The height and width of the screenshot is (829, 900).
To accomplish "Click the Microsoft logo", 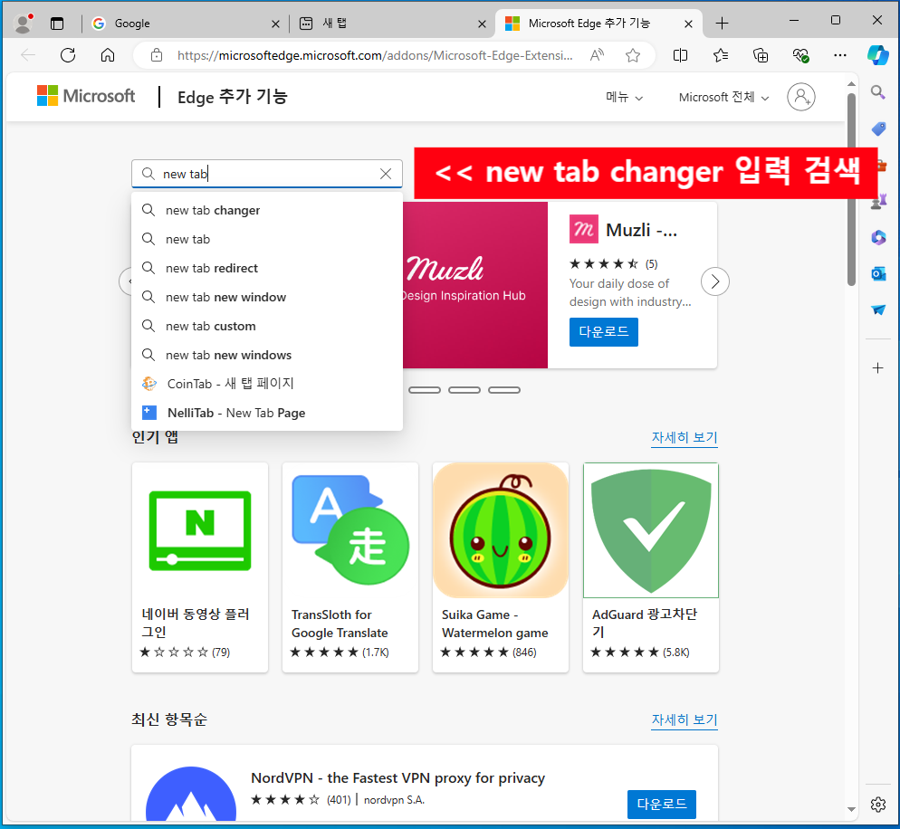I will click(x=86, y=96).
